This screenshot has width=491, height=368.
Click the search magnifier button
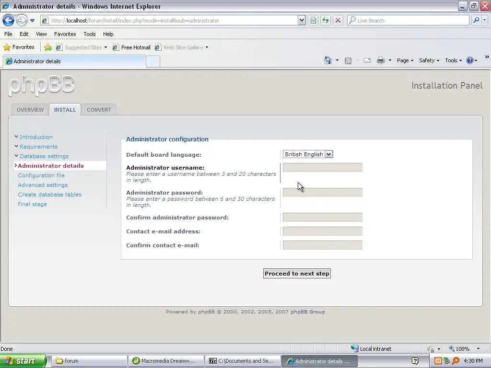476,20
